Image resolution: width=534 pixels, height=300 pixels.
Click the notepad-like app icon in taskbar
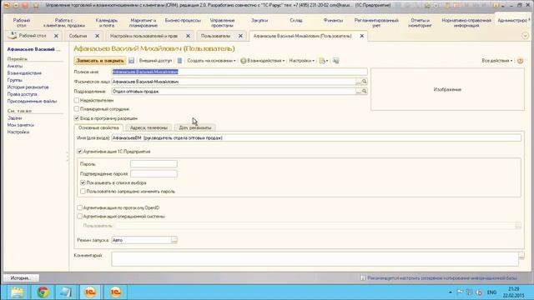point(66,292)
